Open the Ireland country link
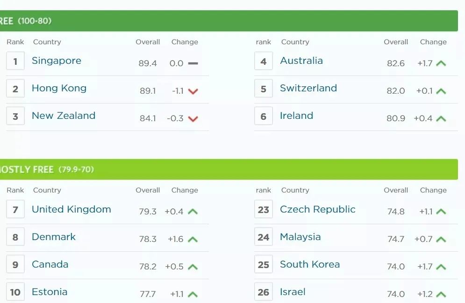 coord(297,116)
